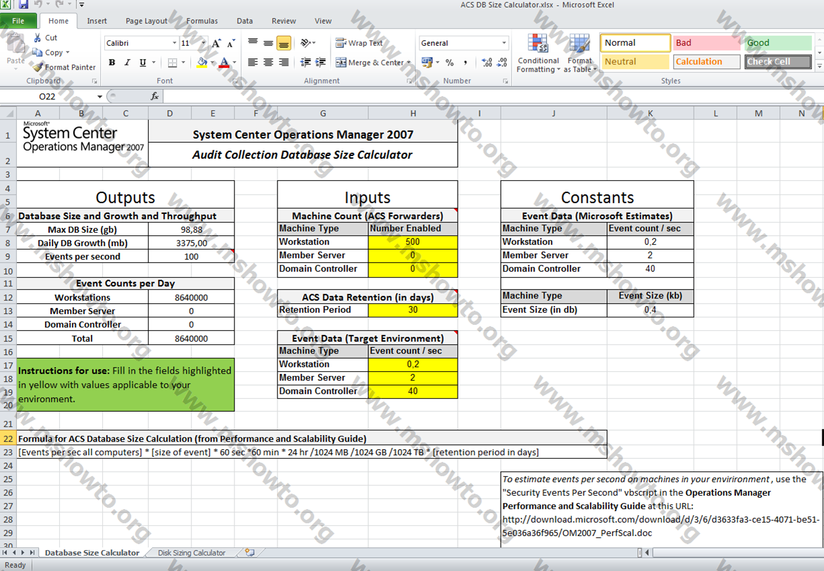Cut the selection with the scissors icon

38,38
